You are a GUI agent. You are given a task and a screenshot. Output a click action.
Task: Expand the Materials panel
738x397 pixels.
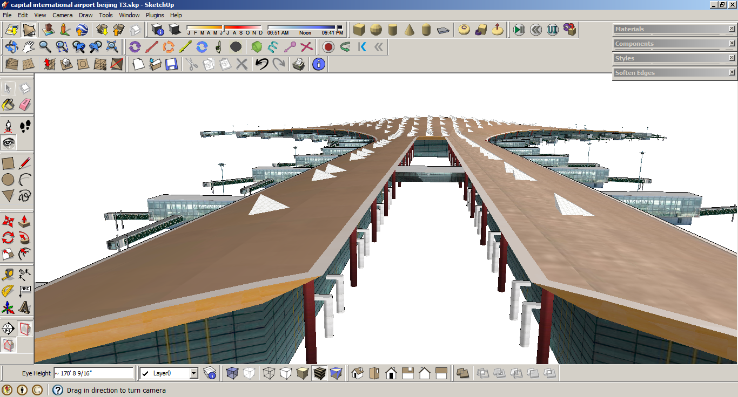[675, 29]
